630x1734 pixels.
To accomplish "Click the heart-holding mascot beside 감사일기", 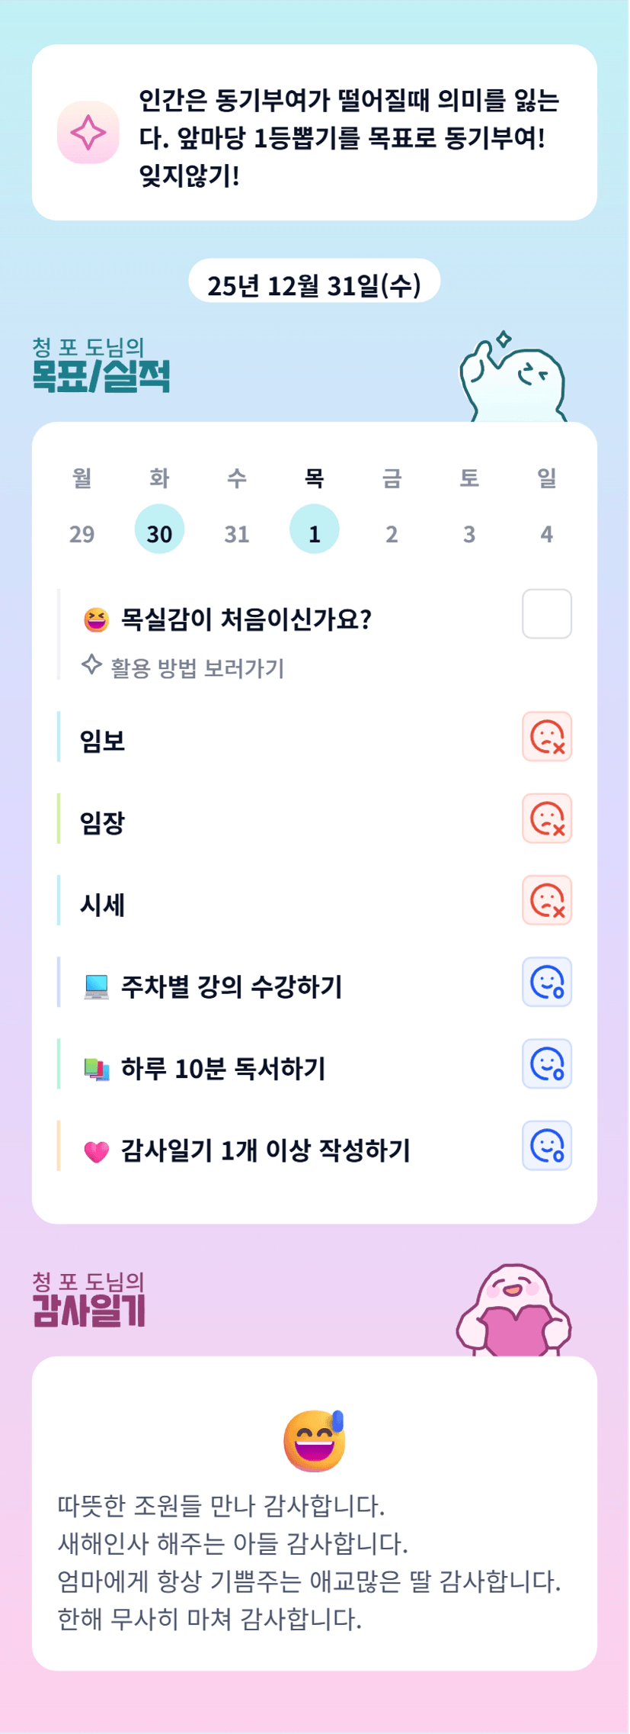I will point(513,1310).
